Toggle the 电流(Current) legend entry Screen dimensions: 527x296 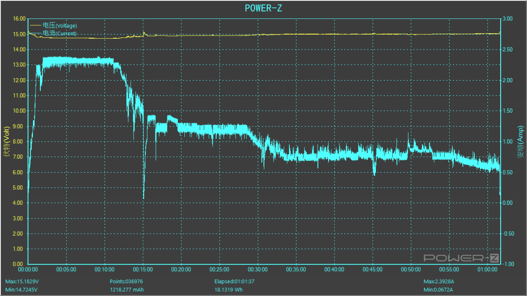point(59,33)
